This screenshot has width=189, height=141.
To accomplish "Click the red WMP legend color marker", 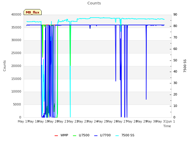I will click(56, 136).
